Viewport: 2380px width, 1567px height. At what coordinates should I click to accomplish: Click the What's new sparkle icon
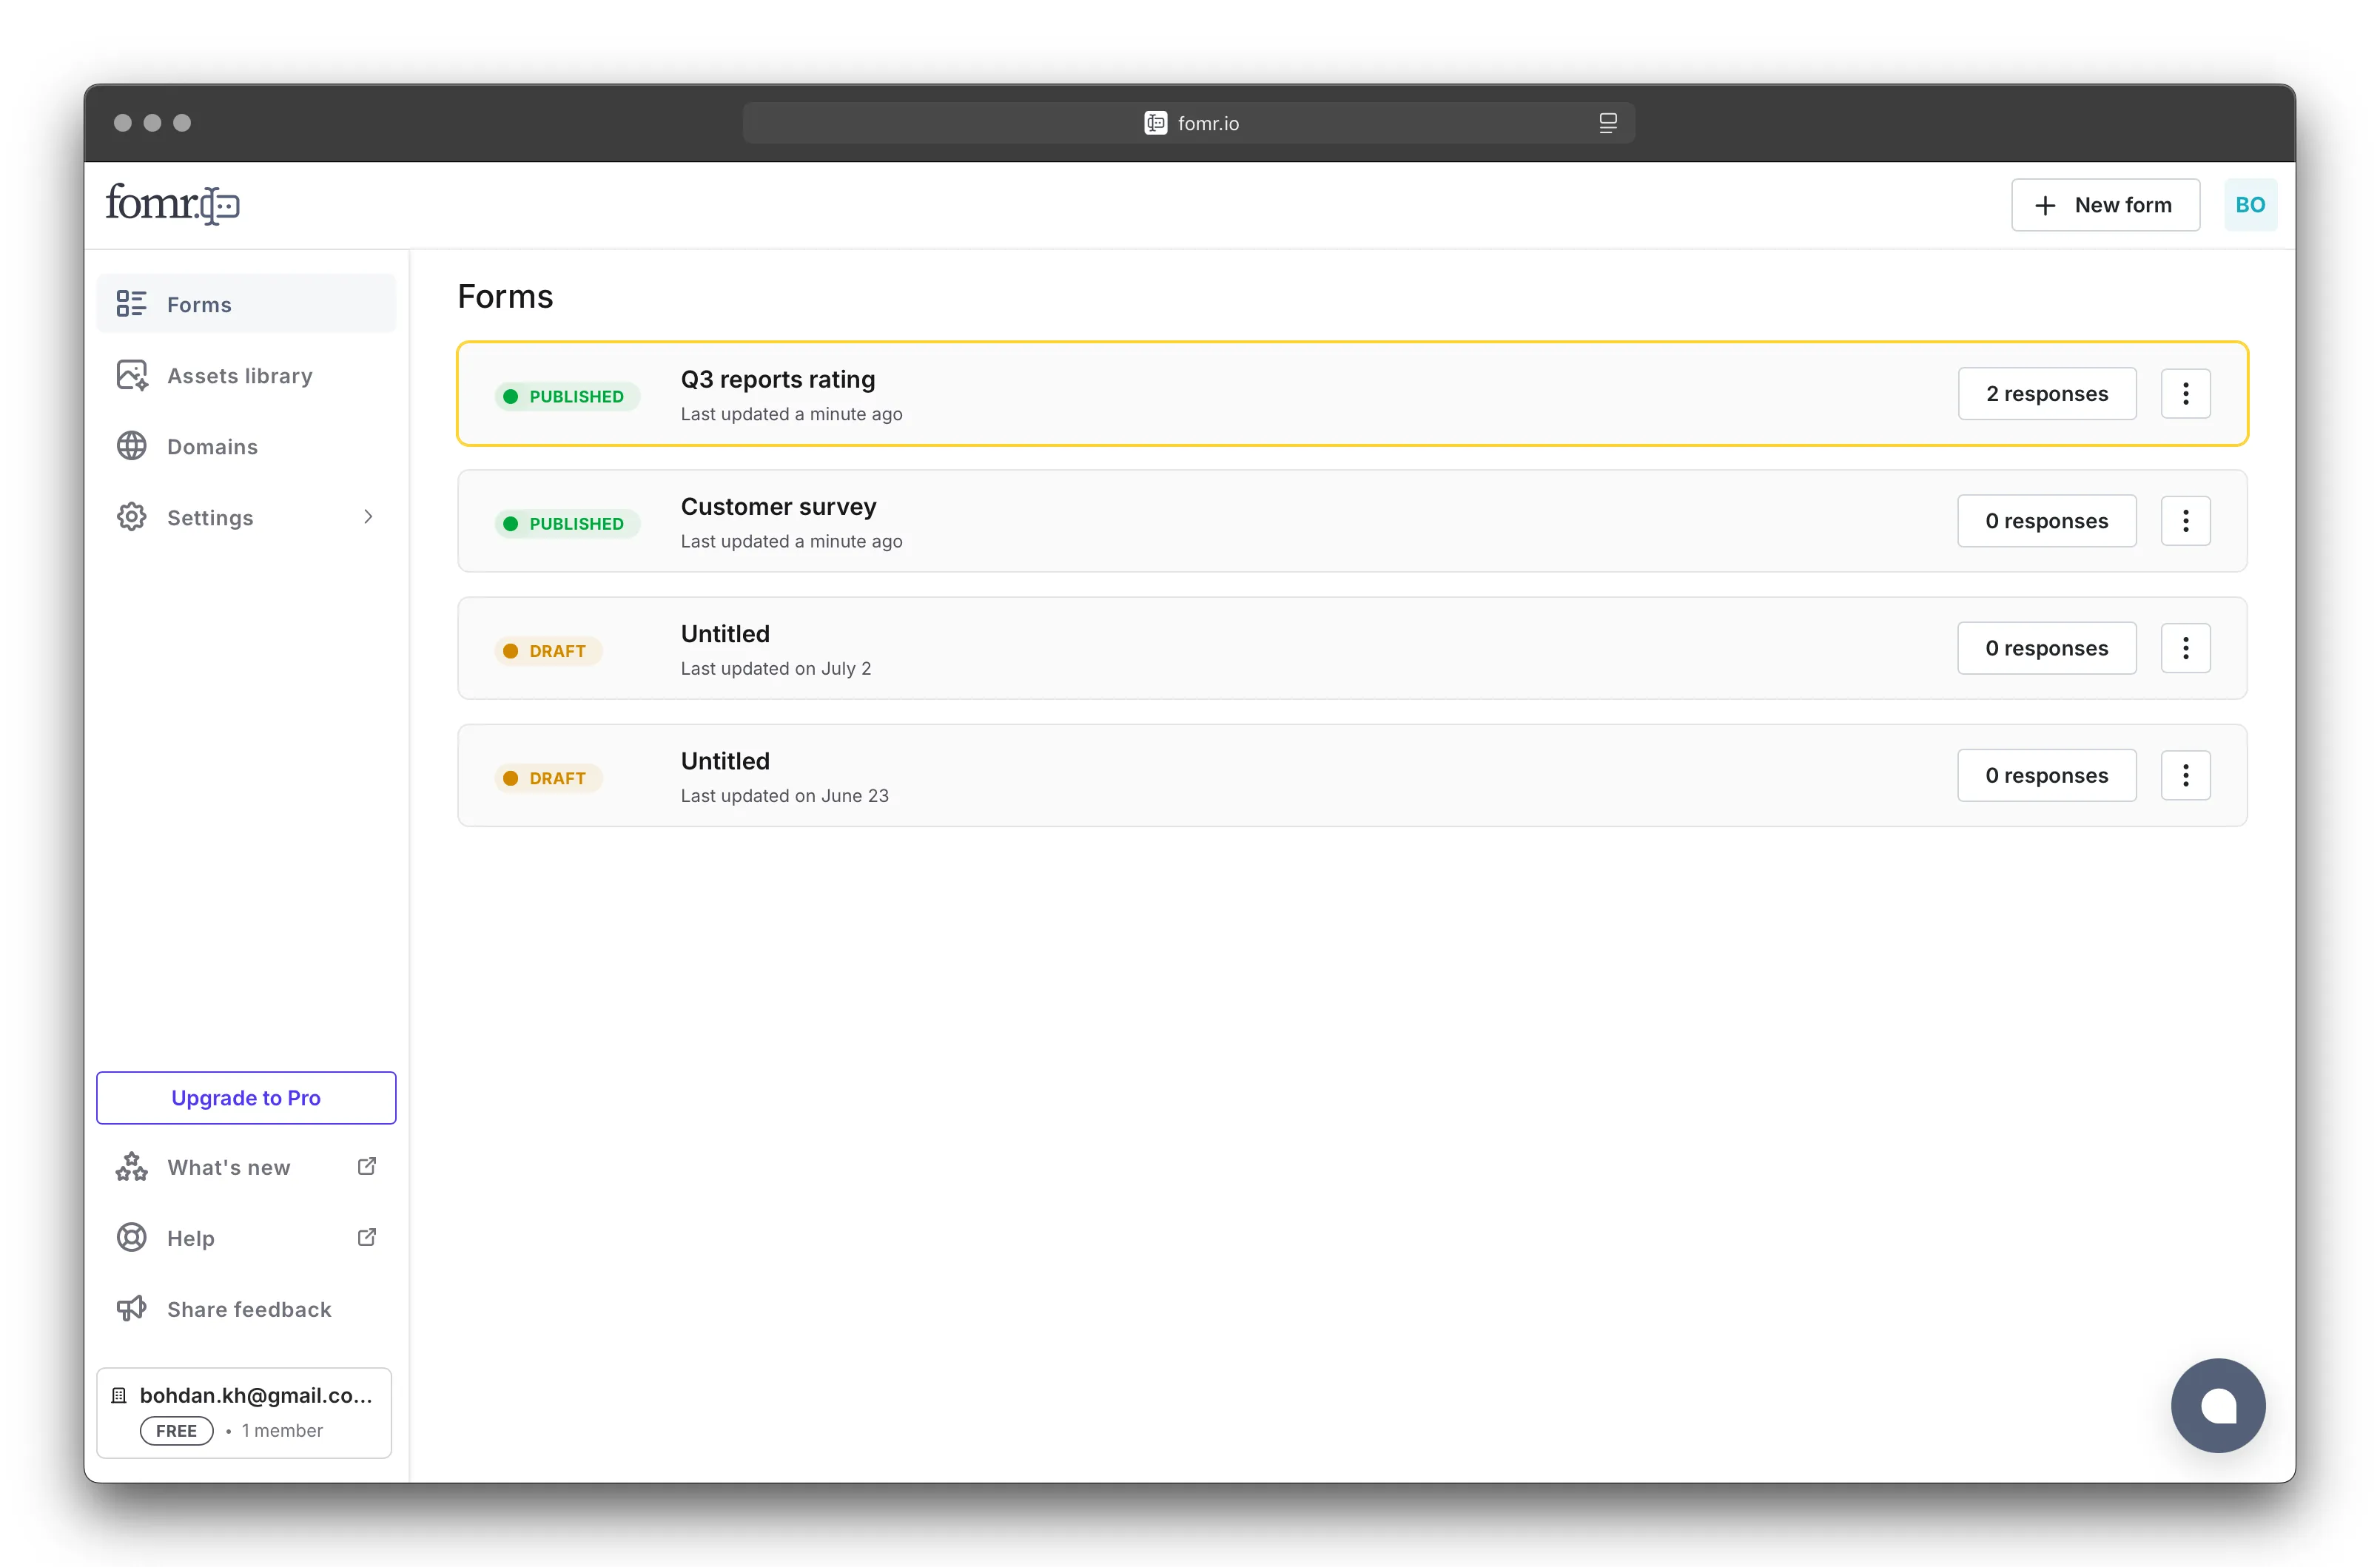131,1166
